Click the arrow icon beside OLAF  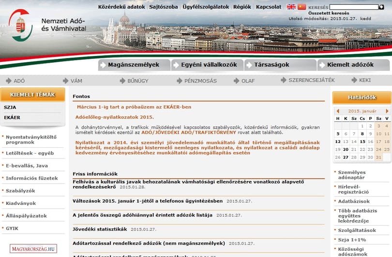pos(237,81)
